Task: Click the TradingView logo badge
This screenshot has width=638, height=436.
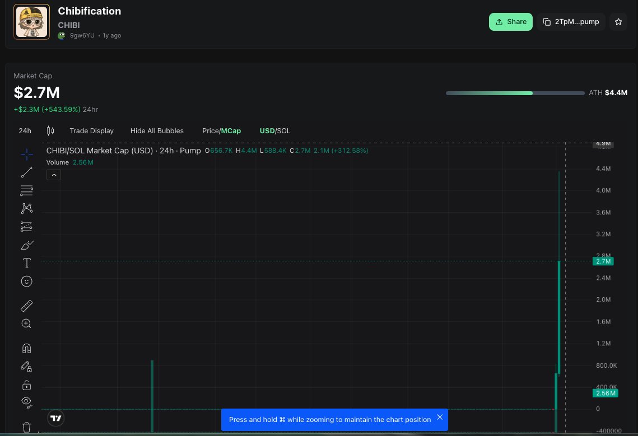Action: [x=56, y=418]
